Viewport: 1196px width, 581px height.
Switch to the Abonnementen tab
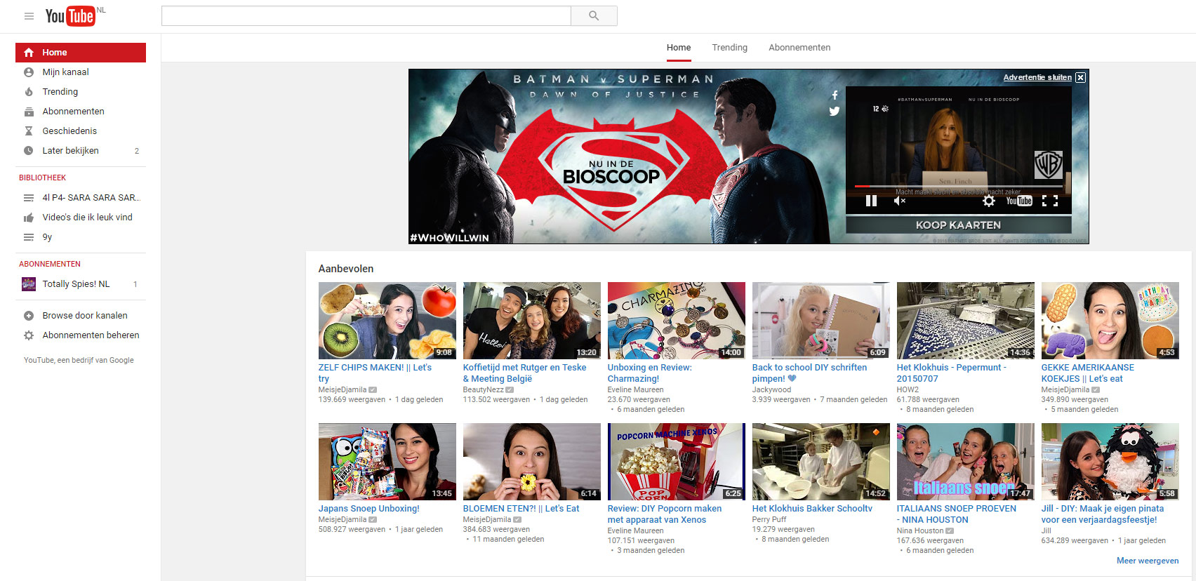click(x=799, y=48)
